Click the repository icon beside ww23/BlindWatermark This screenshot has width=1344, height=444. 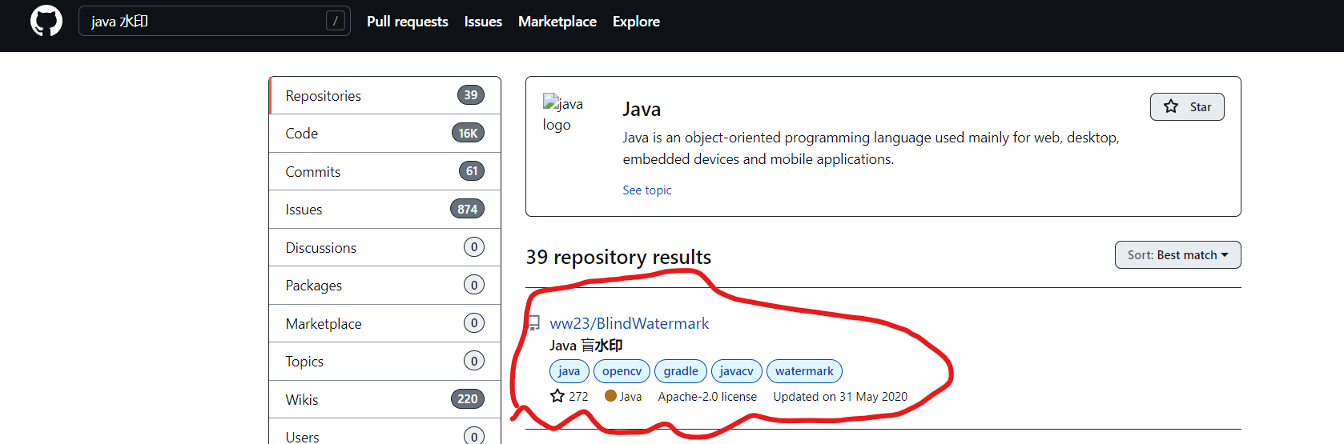click(533, 323)
